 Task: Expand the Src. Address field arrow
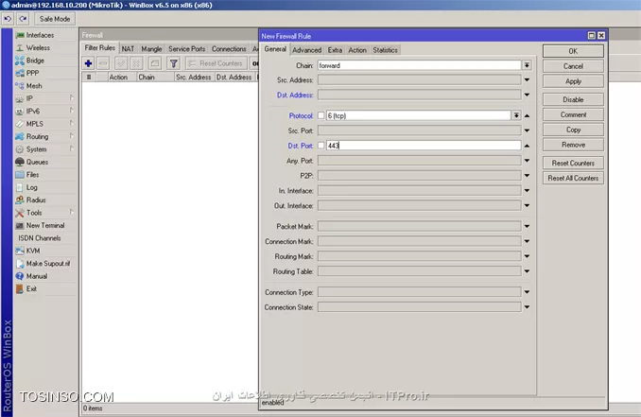[x=527, y=80]
